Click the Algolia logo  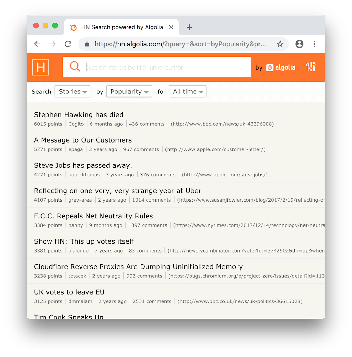[x=281, y=67]
